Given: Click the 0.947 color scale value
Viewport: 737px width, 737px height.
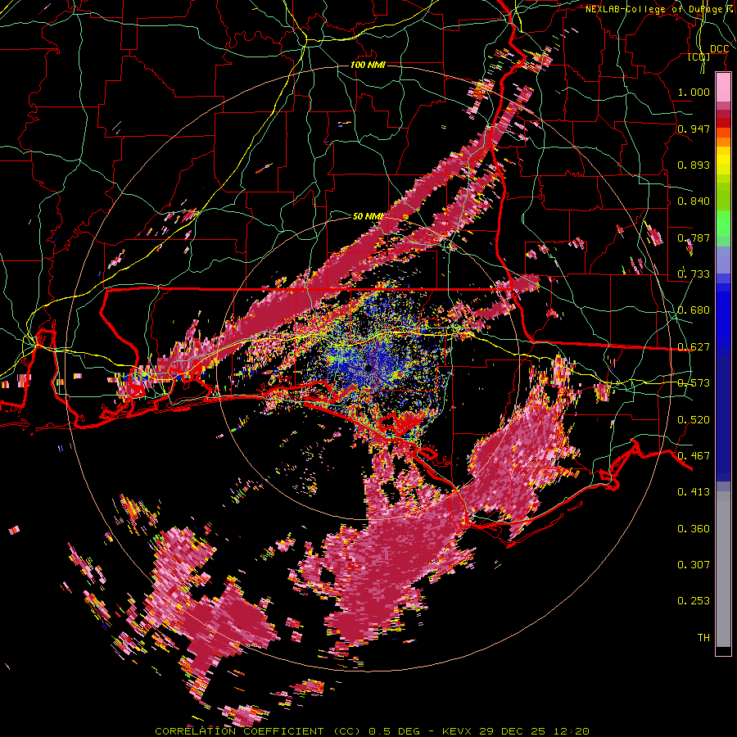Looking at the screenshot, I should point(694,129).
